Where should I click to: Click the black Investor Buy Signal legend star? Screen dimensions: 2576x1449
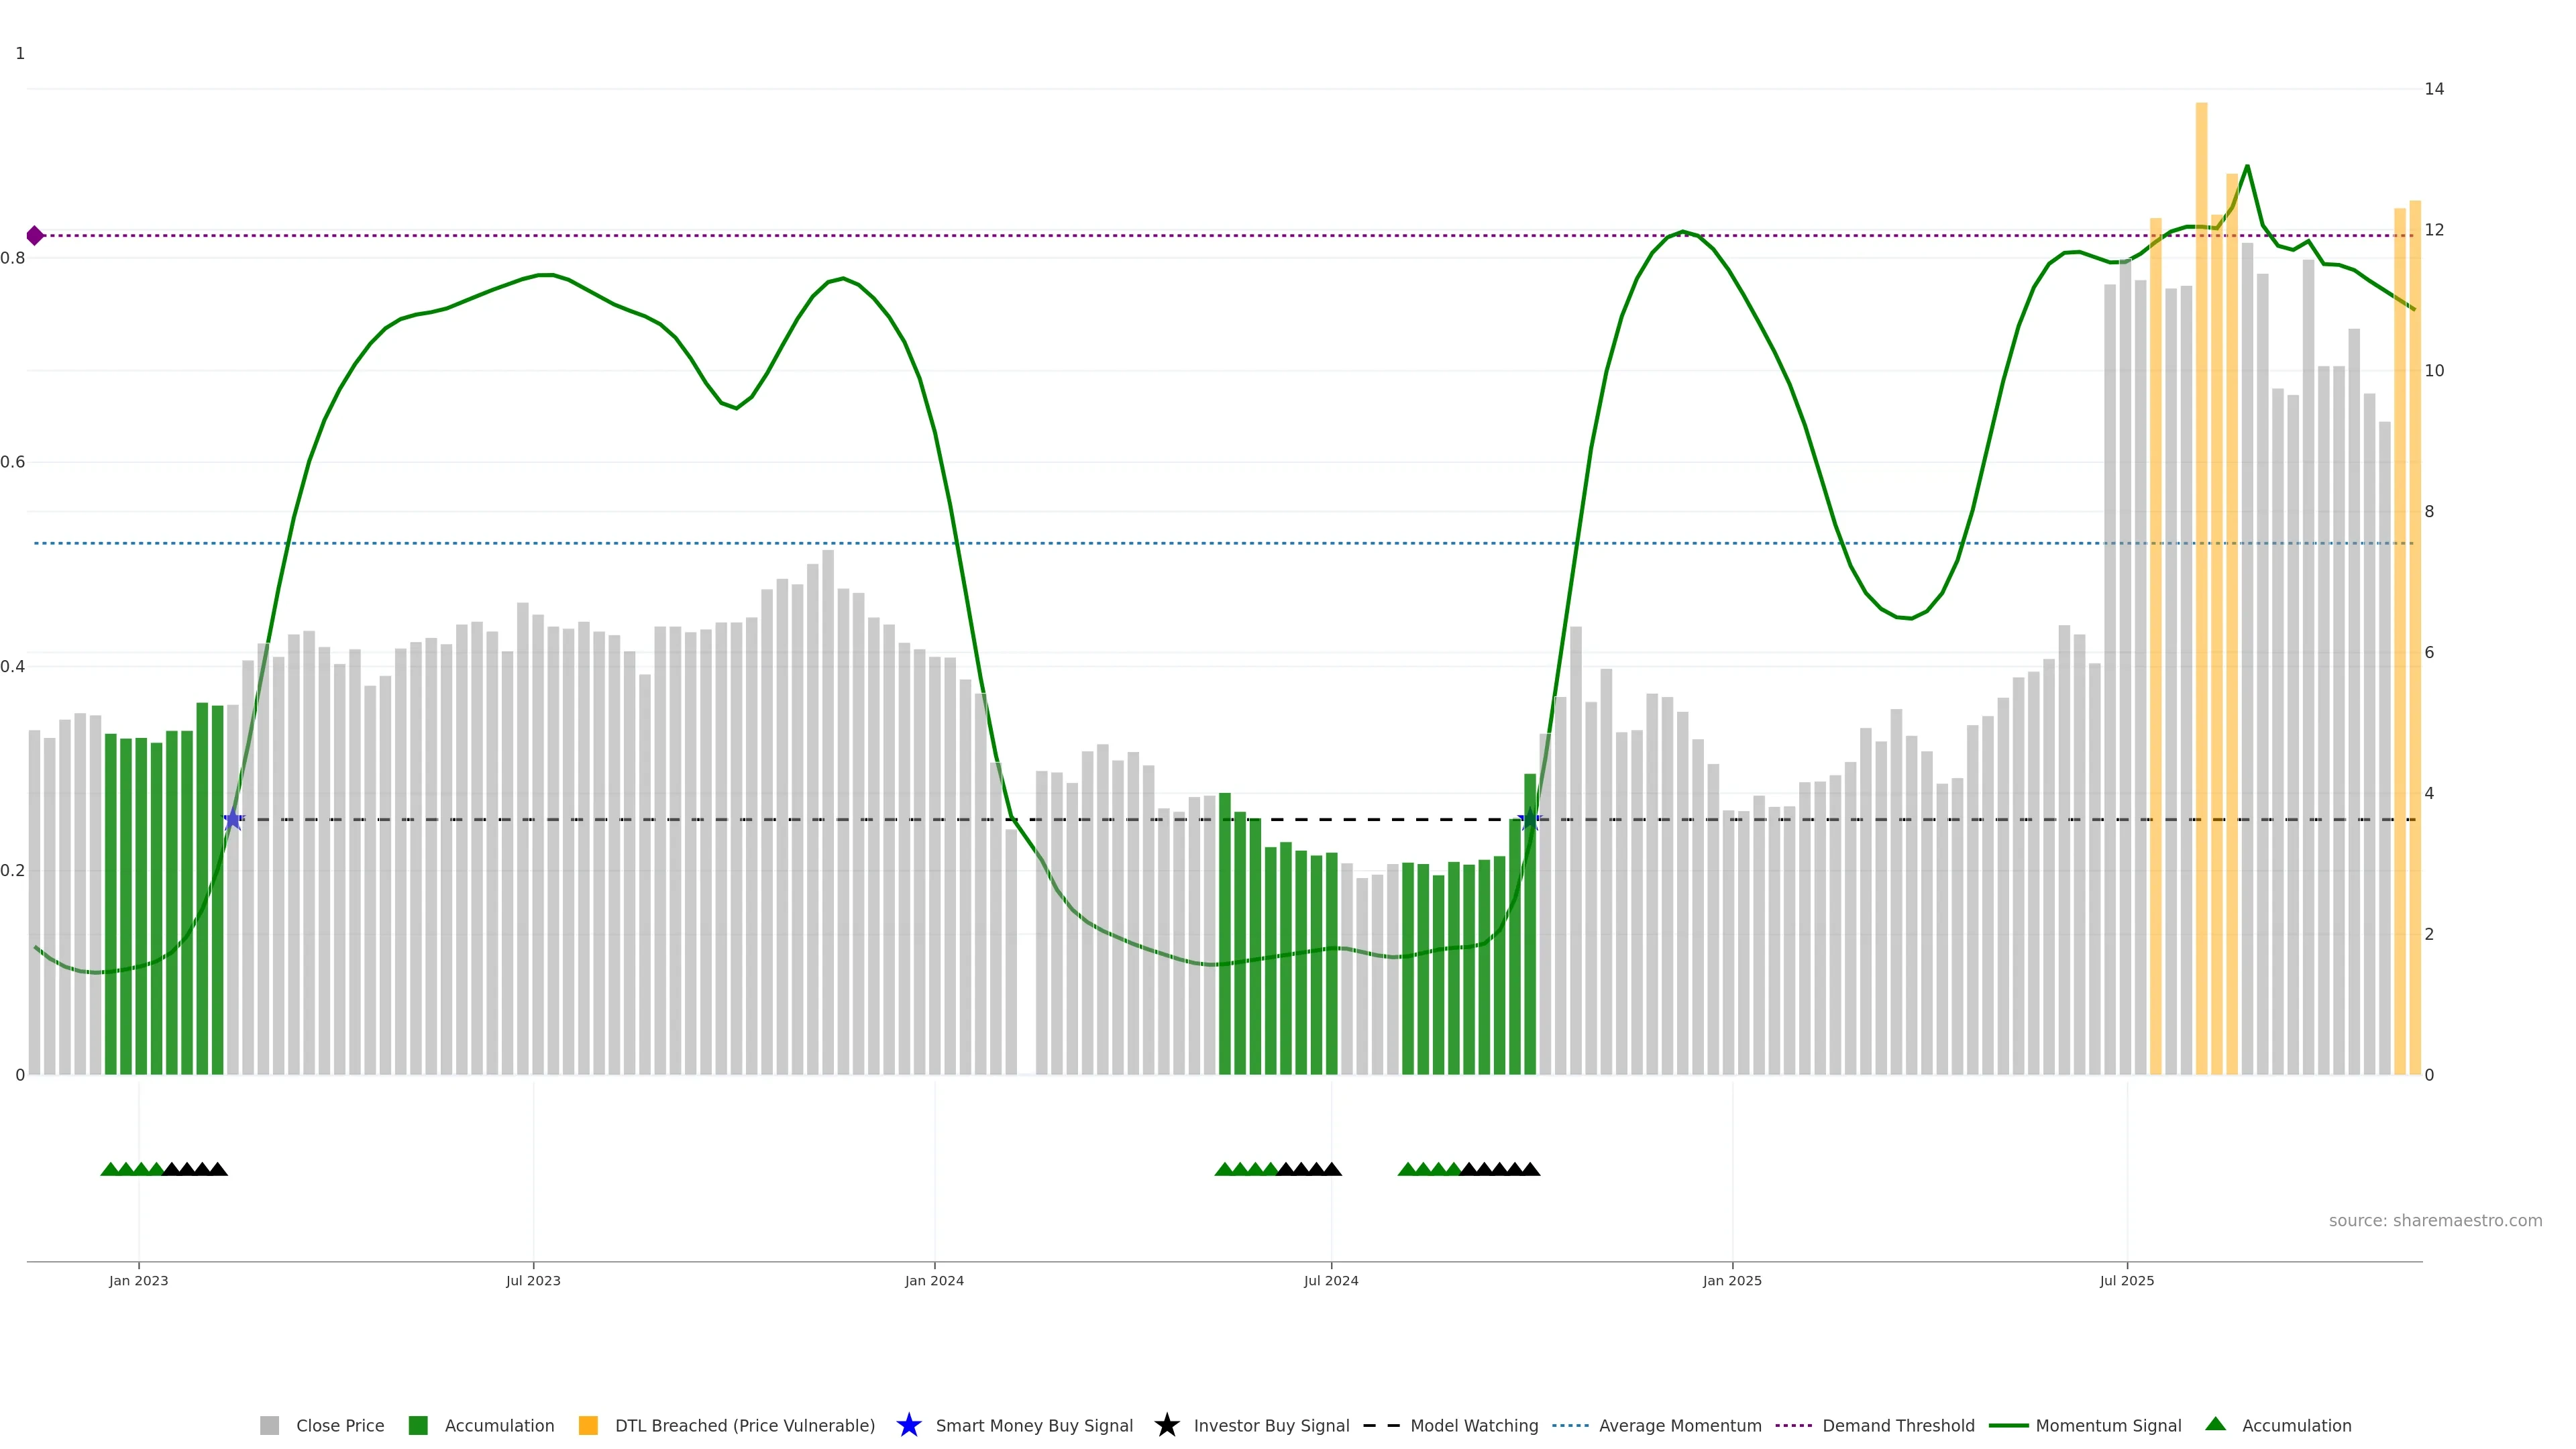coord(1166,1425)
